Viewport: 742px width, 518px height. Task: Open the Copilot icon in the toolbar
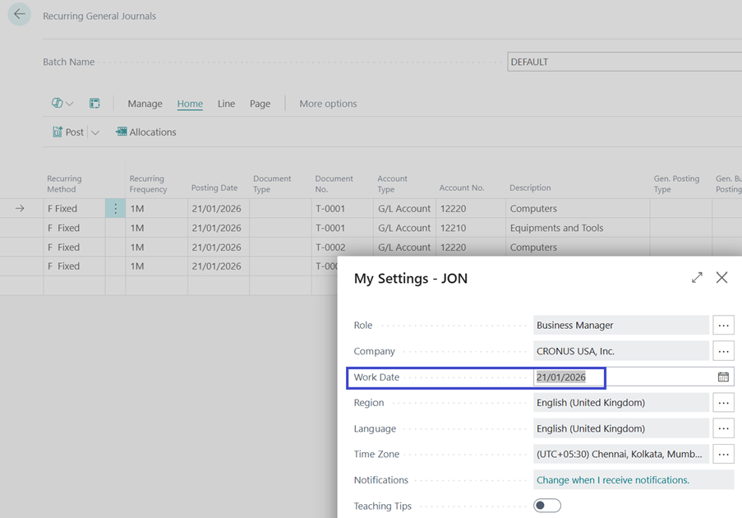(x=58, y=104)
